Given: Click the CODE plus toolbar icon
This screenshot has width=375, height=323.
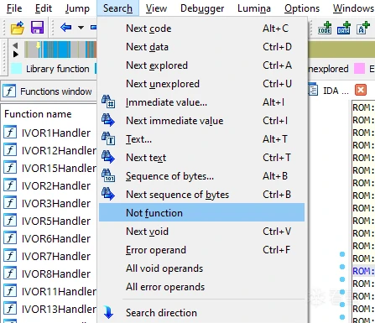Looking at the screenshot, I should point(325,28).
